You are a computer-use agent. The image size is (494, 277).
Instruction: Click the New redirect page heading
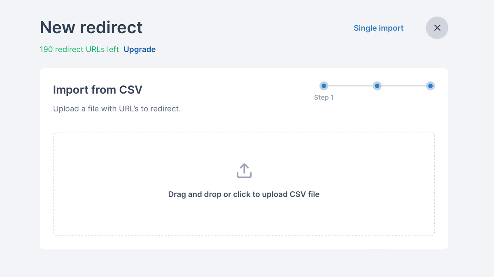pyautogui.click(x=91, y=28)
